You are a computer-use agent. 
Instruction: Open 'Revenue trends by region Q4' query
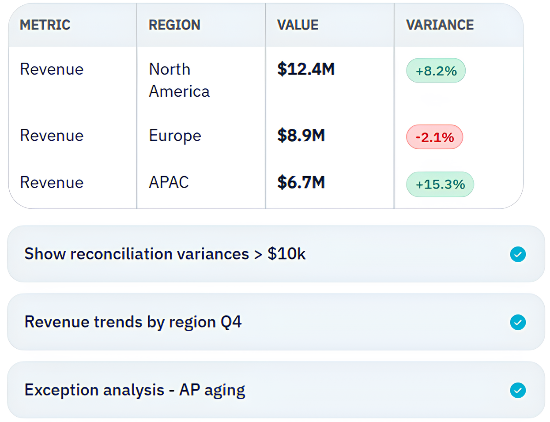(x=133, y=322)
